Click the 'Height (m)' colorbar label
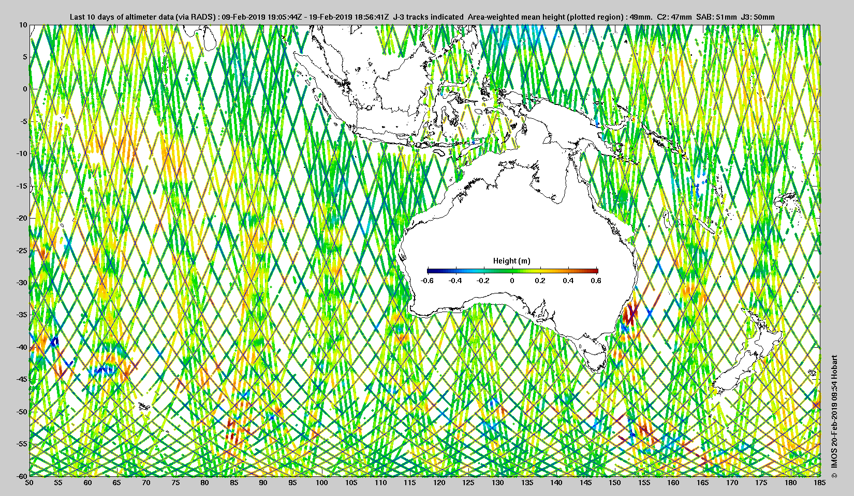The height and width of the screenshot is (496, 854). click(512, 261)
